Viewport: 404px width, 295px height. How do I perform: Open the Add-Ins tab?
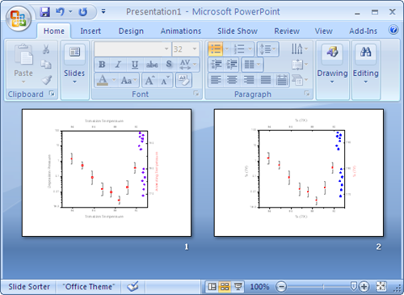coord(363,32)
